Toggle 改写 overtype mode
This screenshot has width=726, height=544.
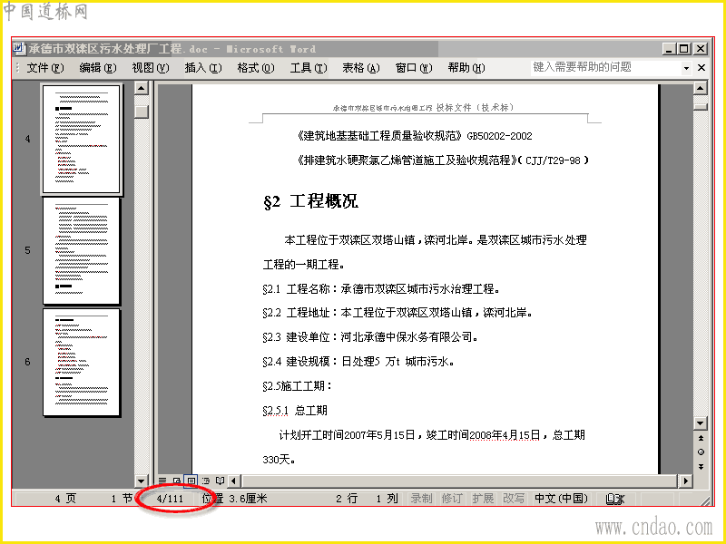click(513, 498)
